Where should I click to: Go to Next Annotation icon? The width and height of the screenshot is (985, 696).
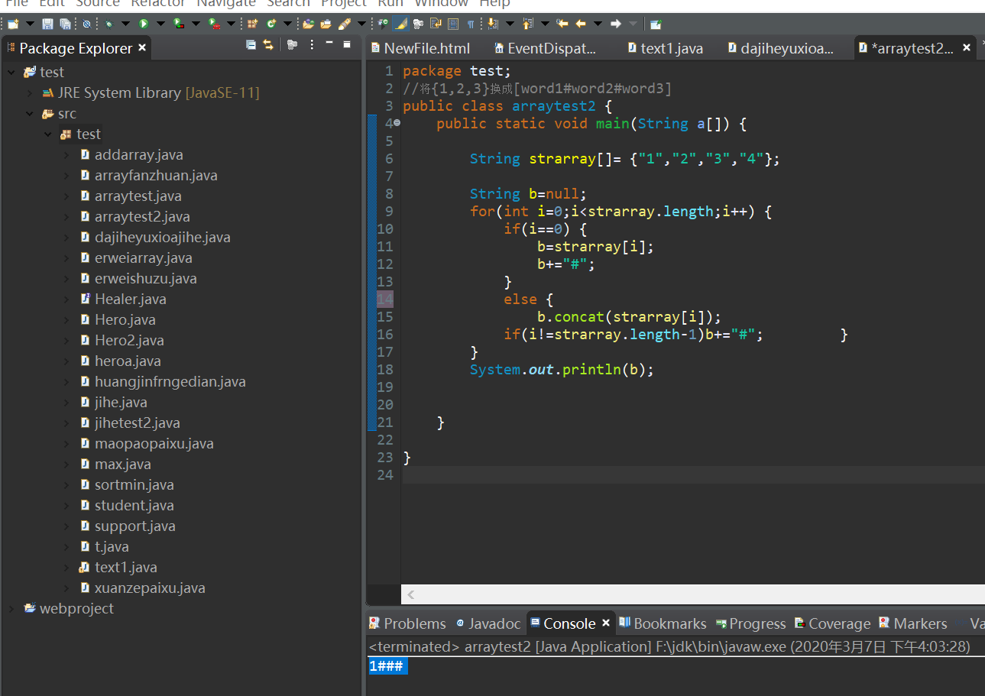(x=492, y=24)
